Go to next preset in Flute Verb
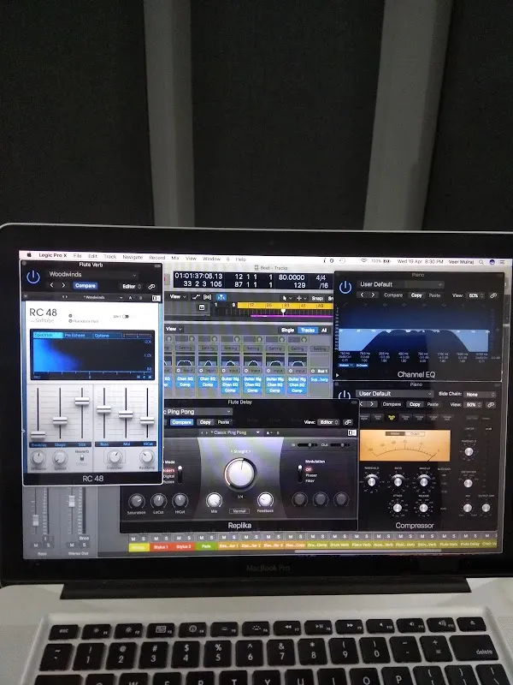The height and width of the screenshot is (685, 513). (63, 285)
